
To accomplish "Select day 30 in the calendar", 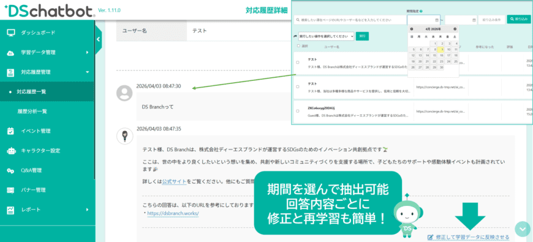I will [x=440, y=67].
